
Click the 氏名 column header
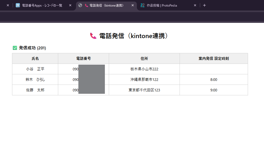35,59
